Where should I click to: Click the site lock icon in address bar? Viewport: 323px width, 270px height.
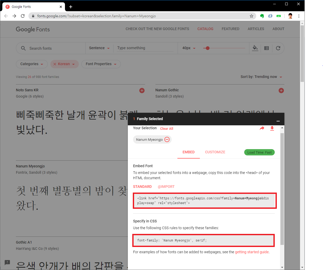coord(33,16)
